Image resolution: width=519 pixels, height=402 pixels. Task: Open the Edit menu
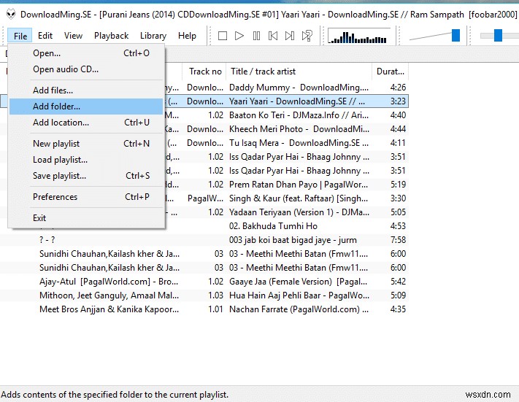45,36
